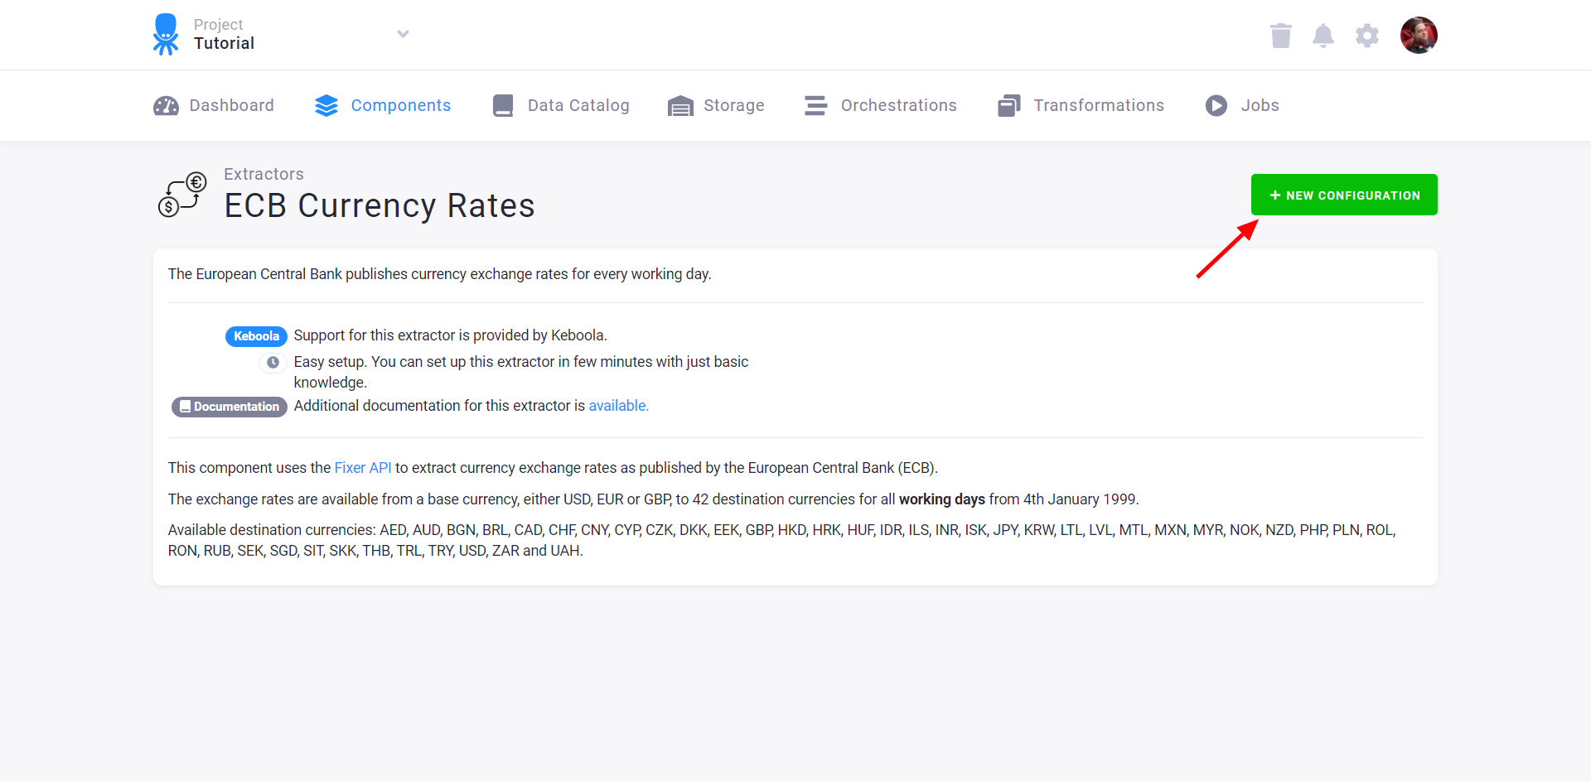Image resolution: width=1591 pixels, height=781 pixels.
Task: Click the Keboola octopus logo
Action: point(166,34)
